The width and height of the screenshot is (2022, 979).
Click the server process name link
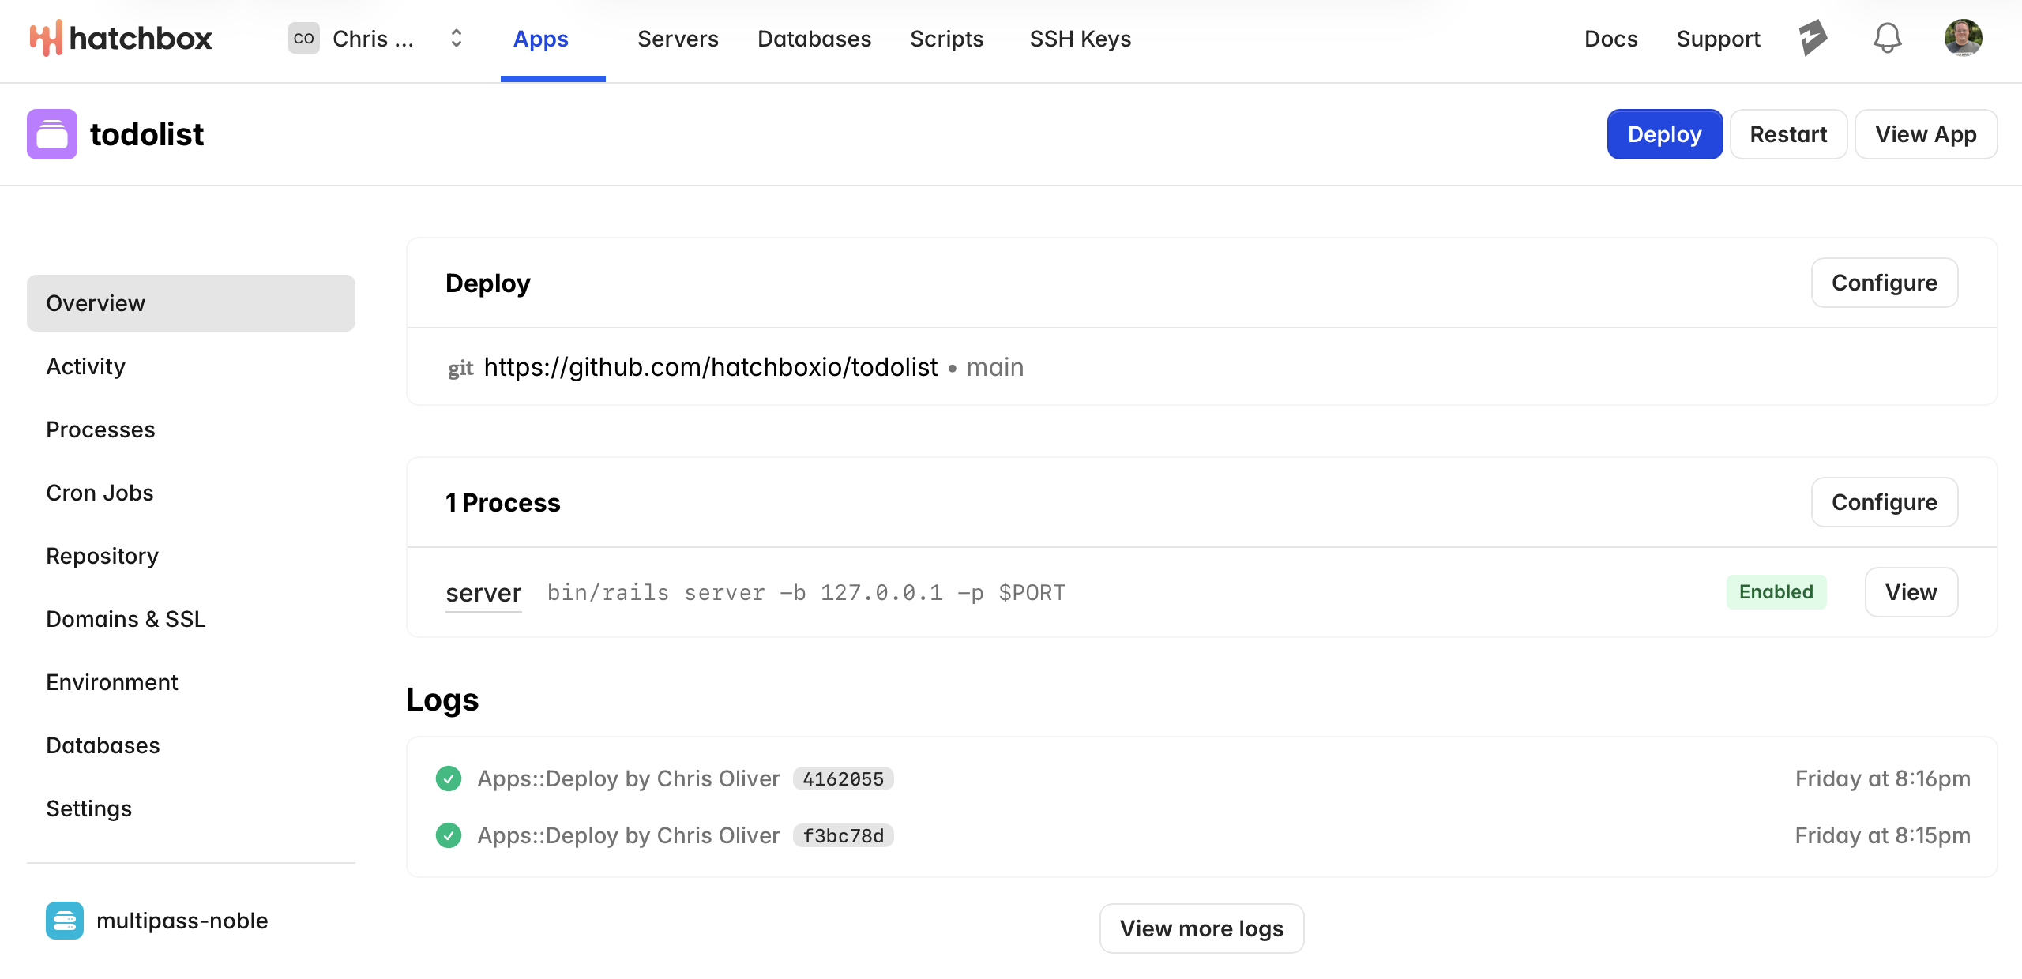click(x=483, y=593)
